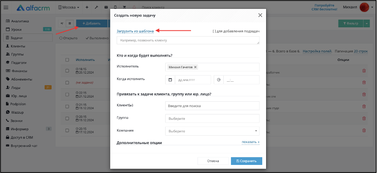The width and height of the screenshot is (377, 173).
Task: Open the hamburger menu icon
Action: [6, 7]
